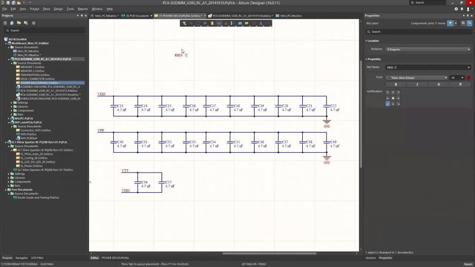Select the Place Sheet Symbol tool
Image resolution: width=475 pixels, height=267 pixels.
point(240,23)
